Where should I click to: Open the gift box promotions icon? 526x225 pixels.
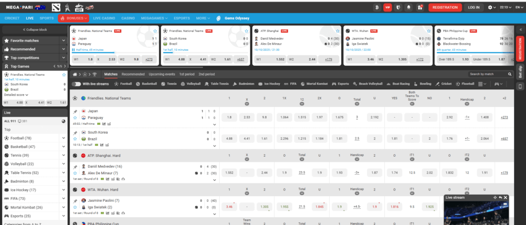[x=421, y=7]
